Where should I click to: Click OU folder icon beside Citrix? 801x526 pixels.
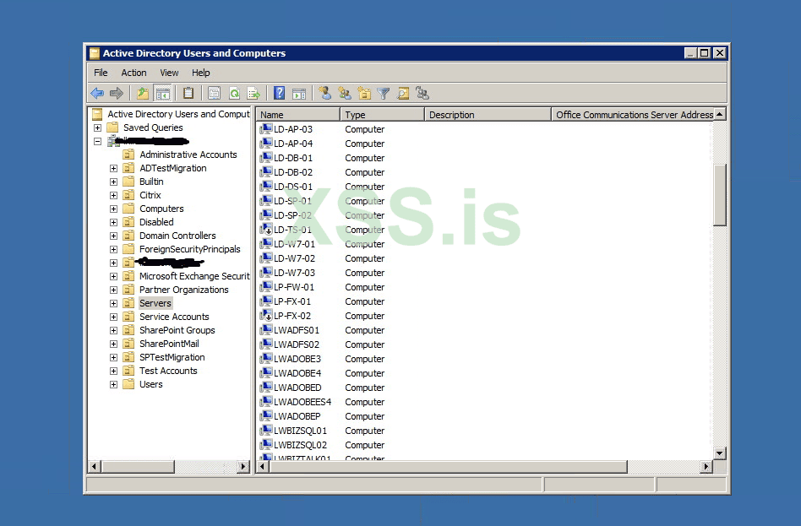(x=128, y=195)
